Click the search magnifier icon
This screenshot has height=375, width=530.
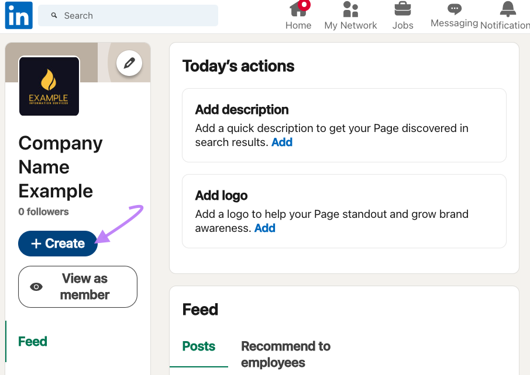pos(54,16)
